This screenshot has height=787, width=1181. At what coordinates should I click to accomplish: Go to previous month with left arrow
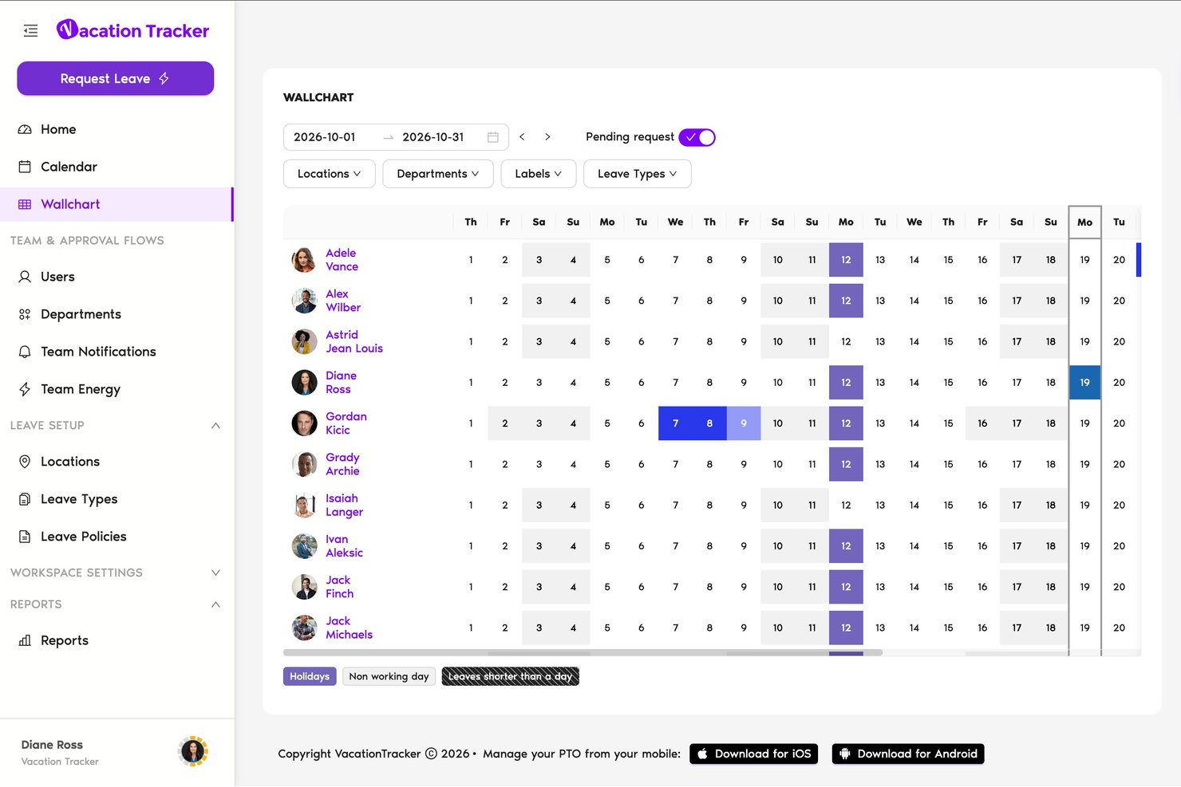(x=522, y=137)
